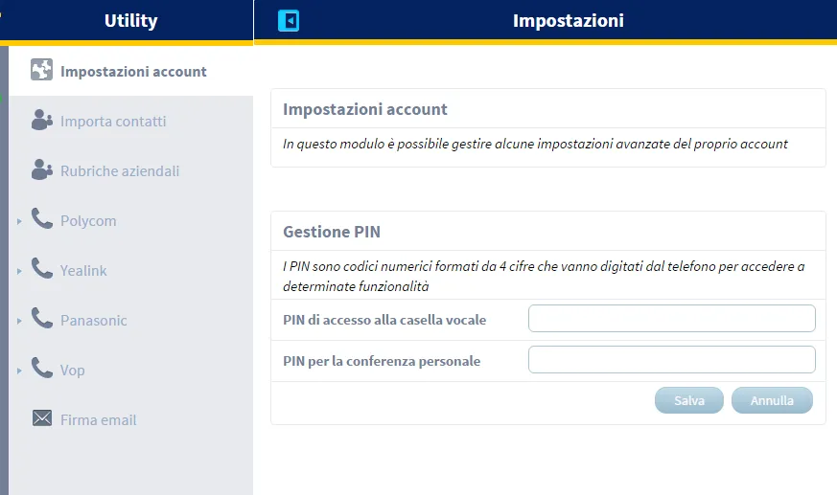Viewport: 837px width, 495px height.
Task: Expand the Polycom tree arrow
Action: click(19, 222)
